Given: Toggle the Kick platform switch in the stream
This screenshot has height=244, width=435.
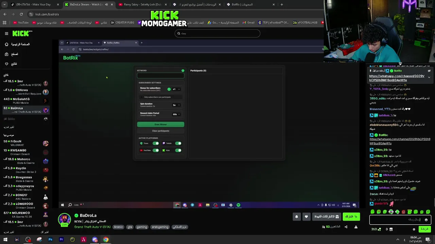Looking at the screenshot, I should click(x=178, y=150).
